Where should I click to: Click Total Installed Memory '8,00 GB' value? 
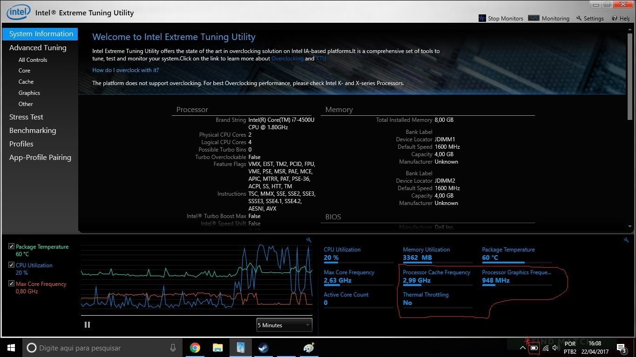(444, 120)
